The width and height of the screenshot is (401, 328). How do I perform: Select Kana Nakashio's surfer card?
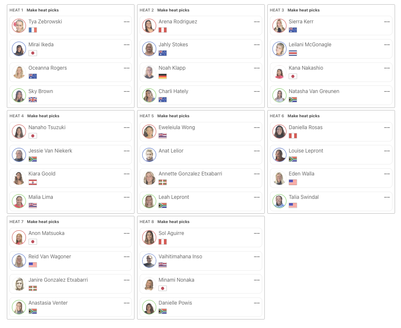(x=331, y=72)
